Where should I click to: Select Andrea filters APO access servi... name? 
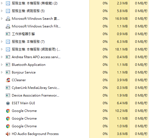pos(36,57)
